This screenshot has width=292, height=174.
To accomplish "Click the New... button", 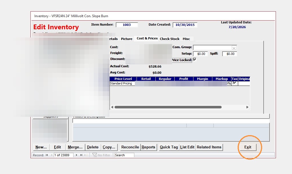I will (41, 147).
